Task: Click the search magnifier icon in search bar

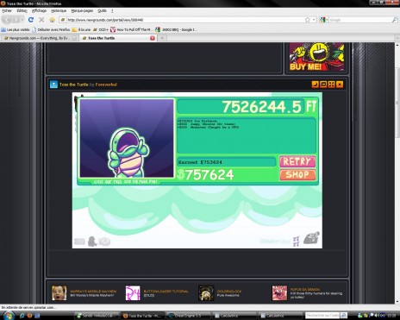Action: click(x=395, y=20)
